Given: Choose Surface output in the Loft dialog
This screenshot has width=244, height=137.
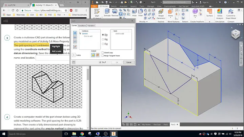Looking at the screenshot, I should (x=97, y=55).
